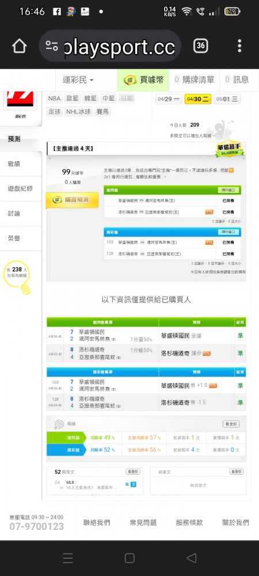Open the 關於我們 footer link
Viewport: 259px width, 576px height.
coord(235,522)
